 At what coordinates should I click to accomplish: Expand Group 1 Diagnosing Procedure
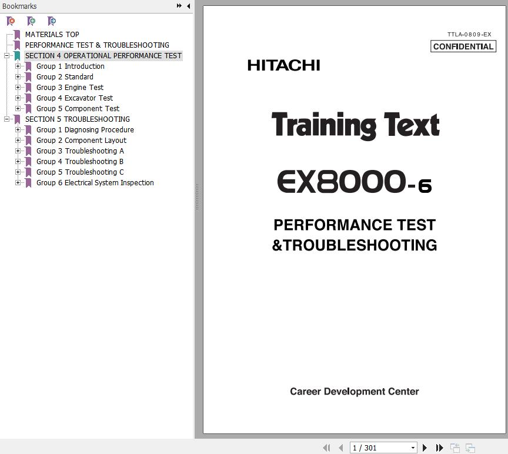18,129
